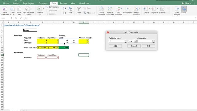
Task: Sort descending Z to A
Action: [x=65, y=13]
